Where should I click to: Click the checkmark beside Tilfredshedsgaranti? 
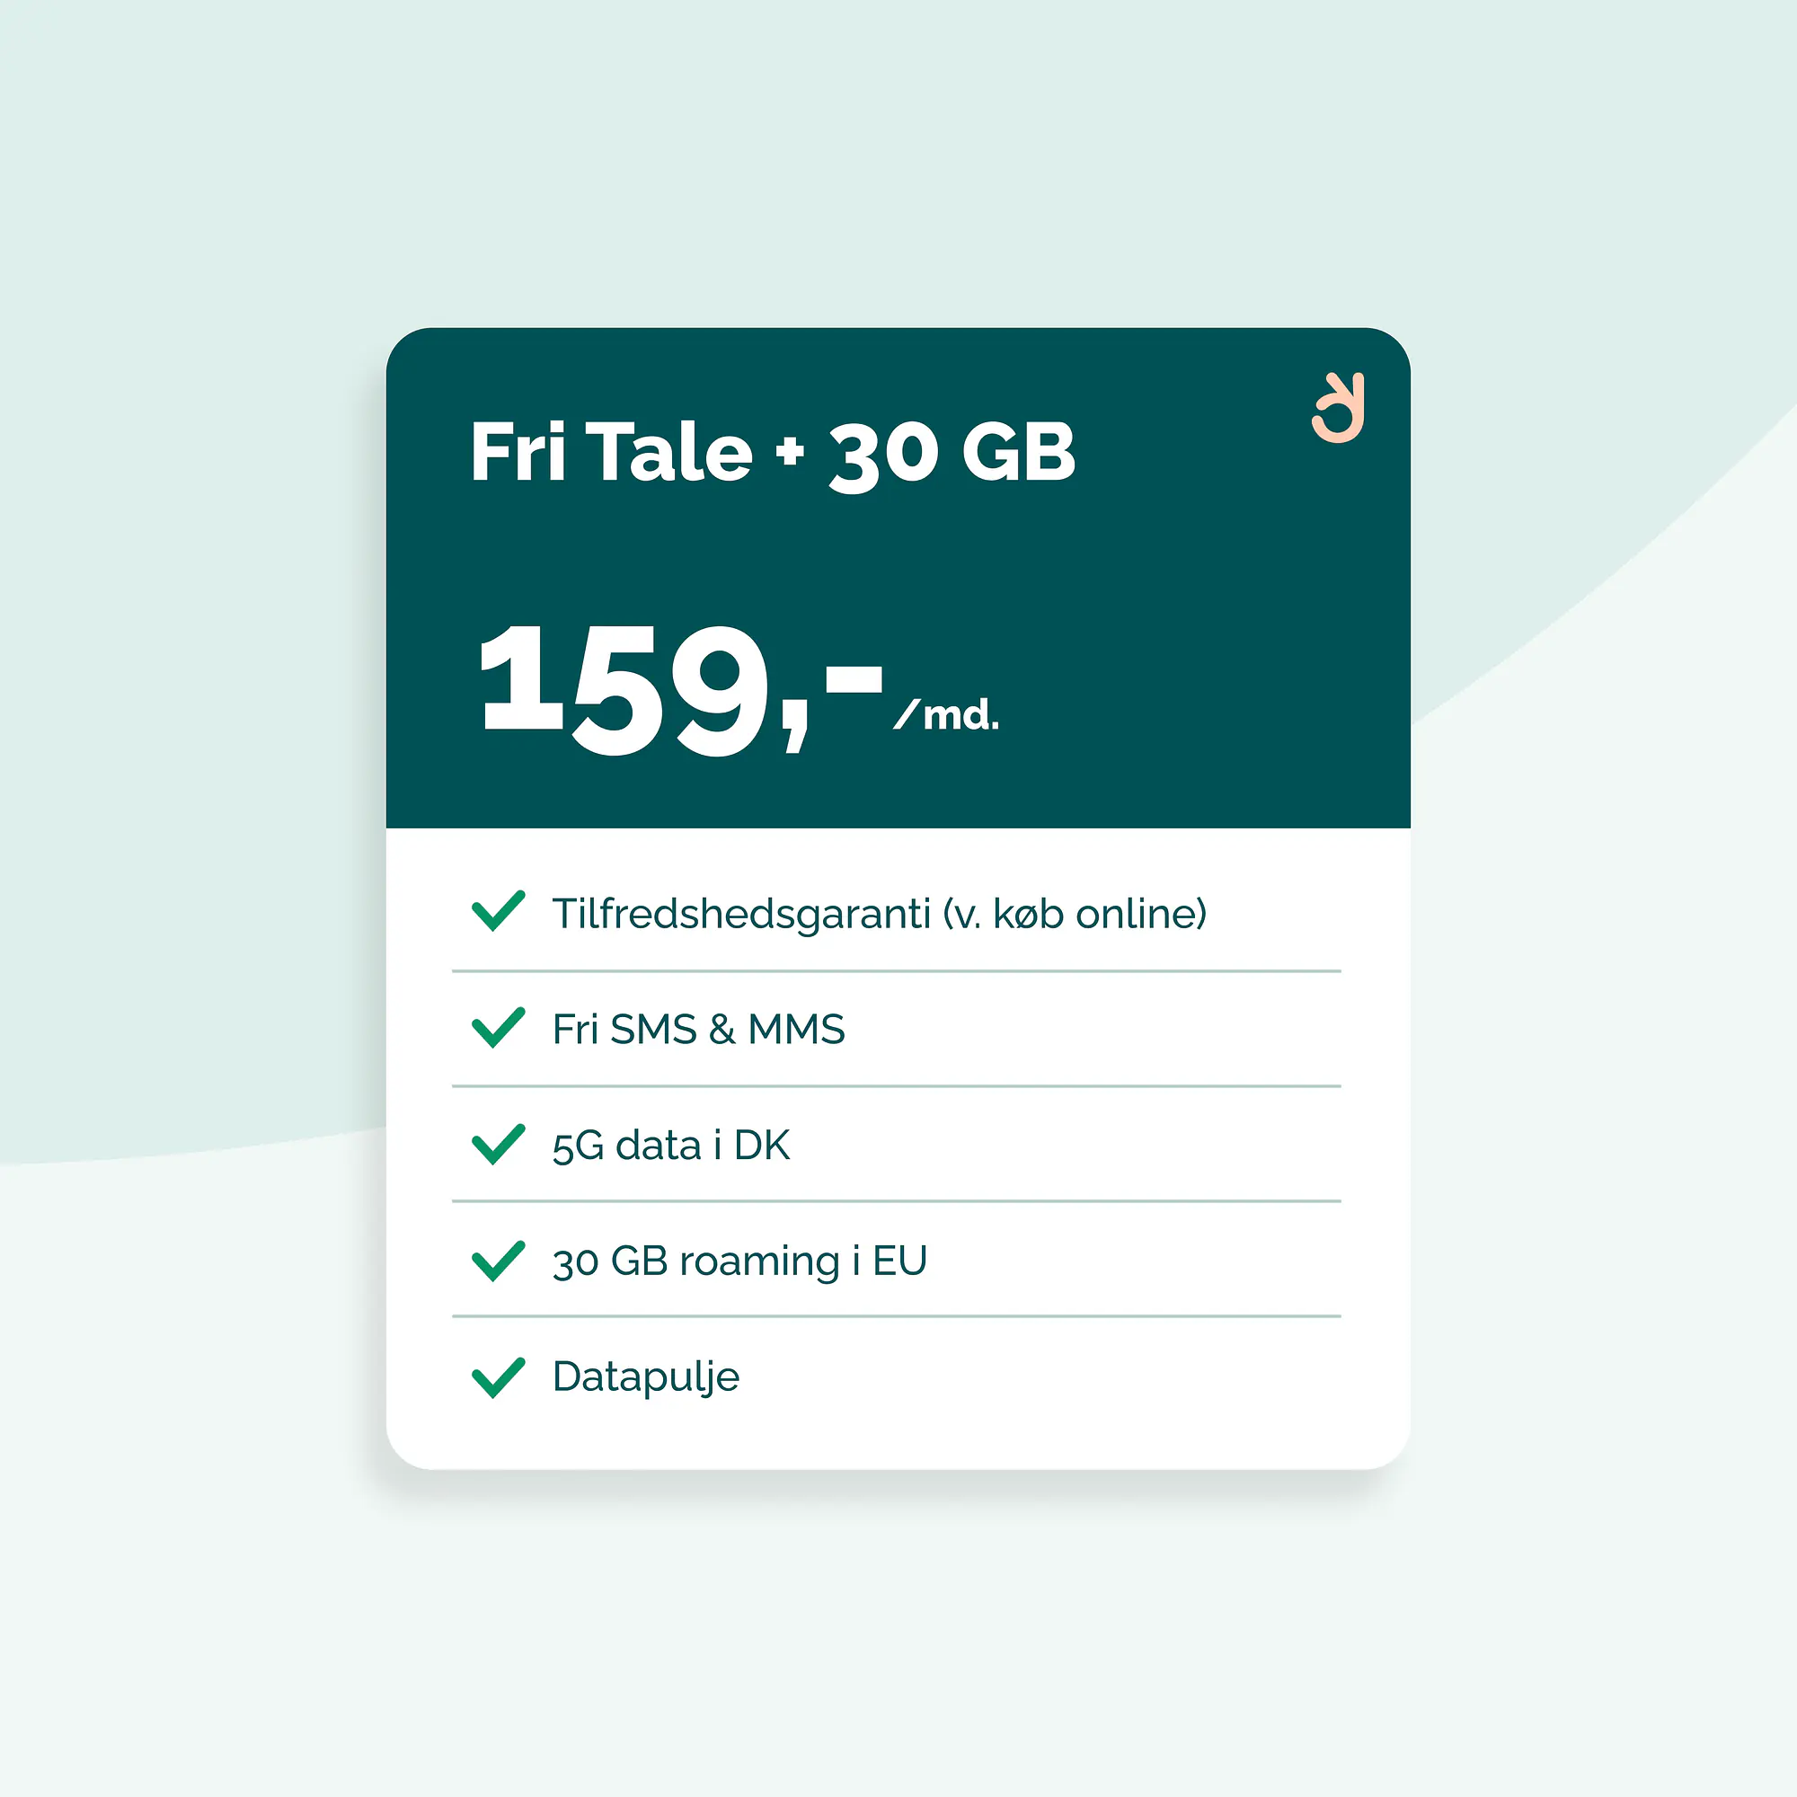pyautogui.click(x=499, y=911)
